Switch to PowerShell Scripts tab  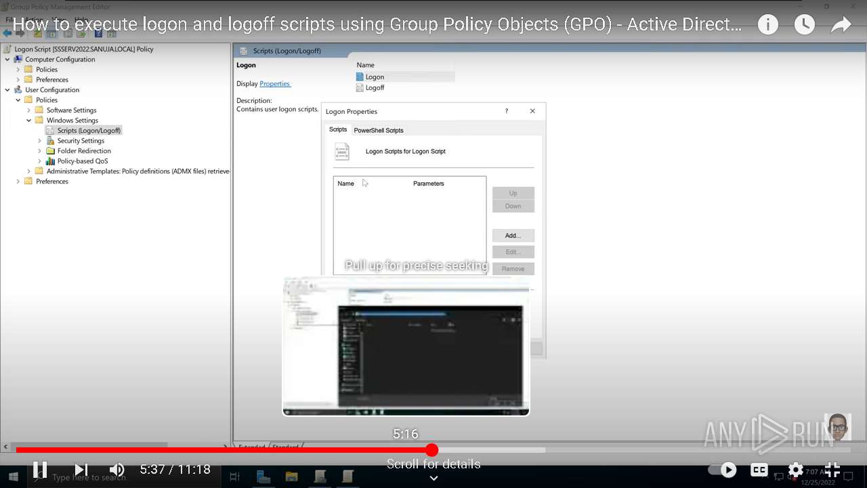coord(379,130)
